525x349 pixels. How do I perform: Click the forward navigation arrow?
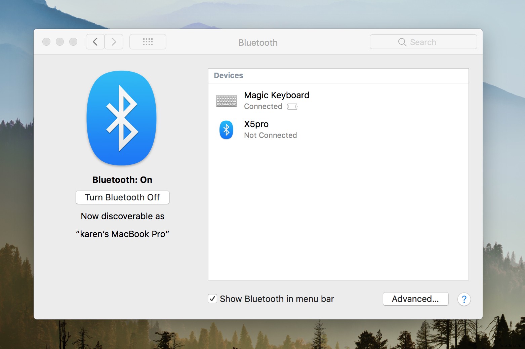(114, 41)
